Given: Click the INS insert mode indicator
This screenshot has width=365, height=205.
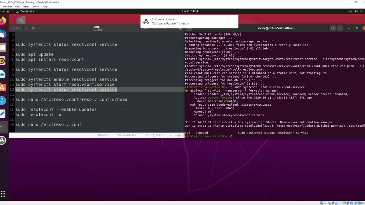Looking at the screenshot, I should (x=179, y=135).
